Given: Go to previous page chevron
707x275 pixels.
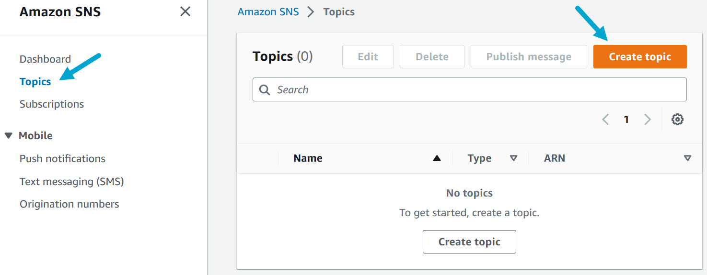Looking at the screenshot, I should point(605,120).
